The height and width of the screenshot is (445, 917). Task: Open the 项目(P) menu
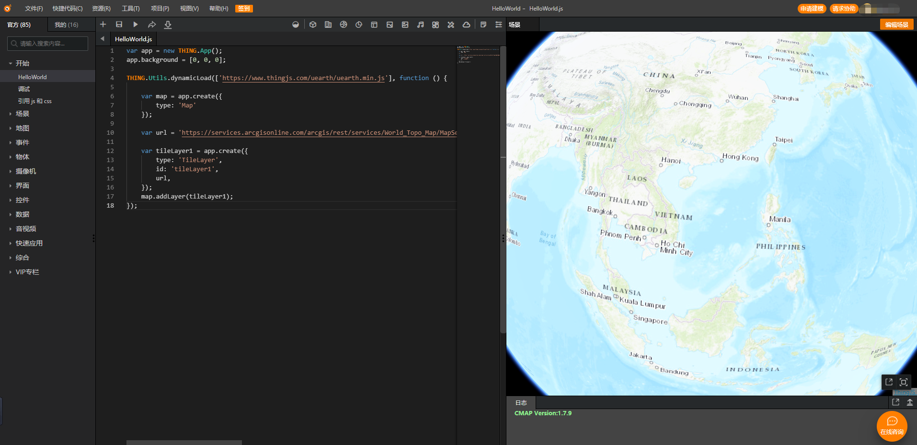coord(160,9)
